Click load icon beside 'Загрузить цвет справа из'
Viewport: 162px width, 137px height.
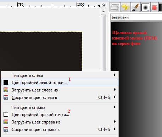pos(6,122)
